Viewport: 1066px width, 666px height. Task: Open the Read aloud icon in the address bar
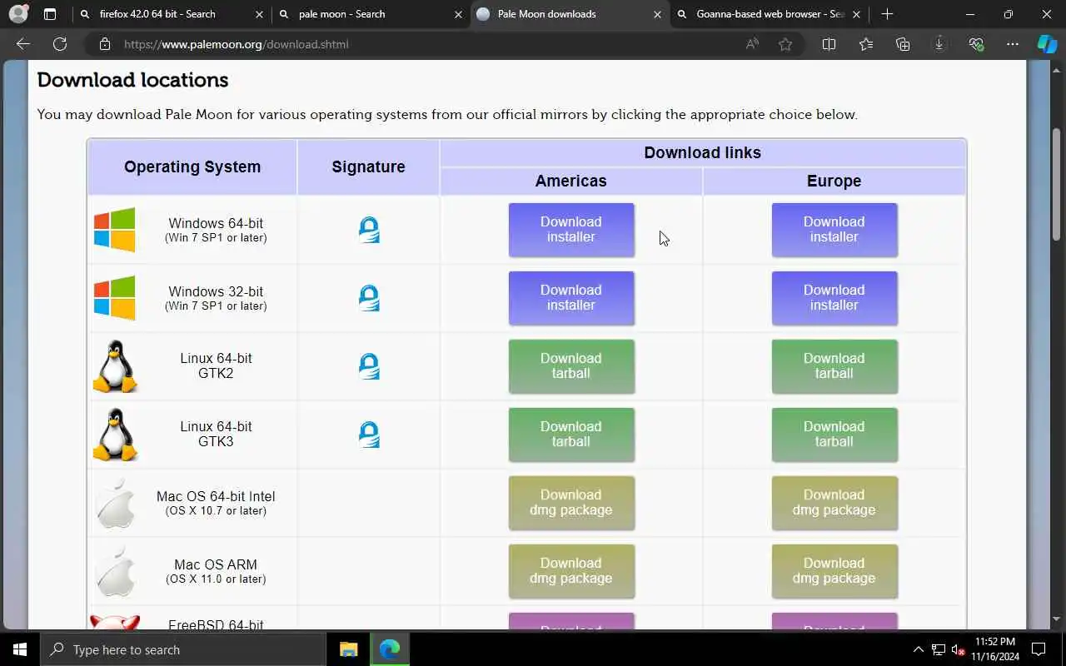click(752, 44)
